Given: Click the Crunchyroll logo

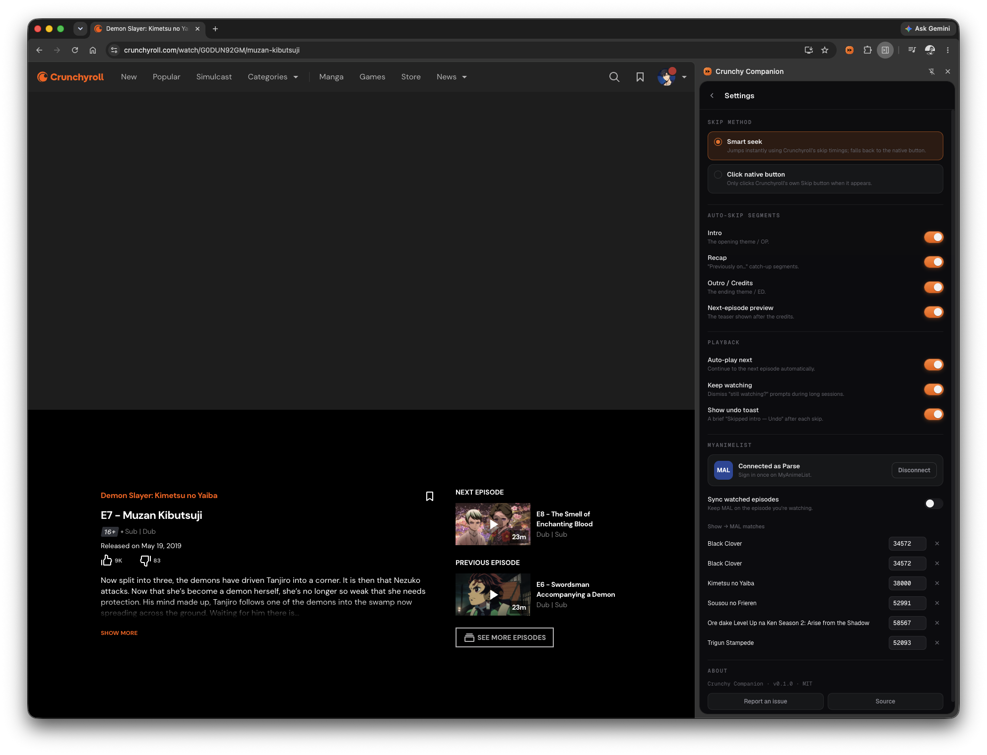Looking at the screenshot, I should [70, 77].
